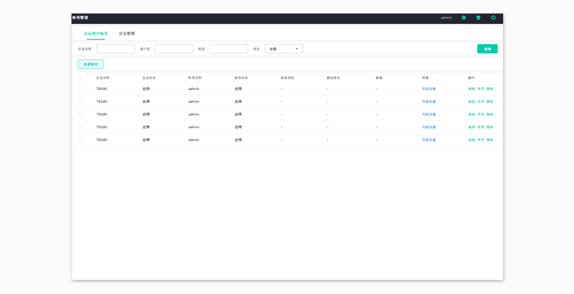Click the settings gear icon in header
Screen dimensions: 574x294
pyautogui.click(x=464, y=18)
